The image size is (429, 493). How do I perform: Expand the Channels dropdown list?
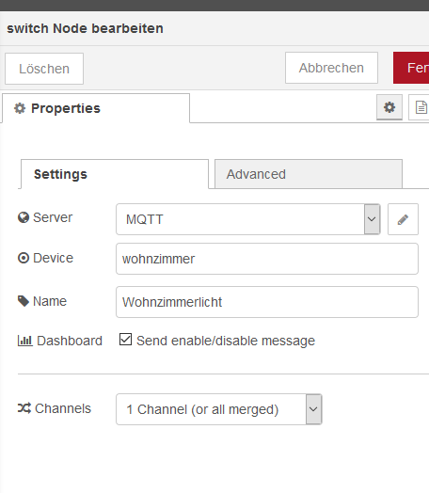coord(219,409)
